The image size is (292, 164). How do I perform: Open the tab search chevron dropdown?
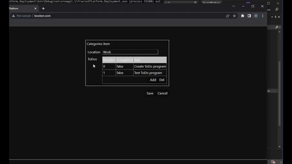tap(234, 6)
